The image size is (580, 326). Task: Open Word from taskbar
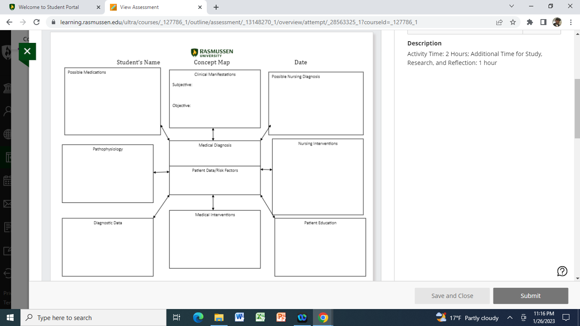pyautogui.click(x=239, y=318)
